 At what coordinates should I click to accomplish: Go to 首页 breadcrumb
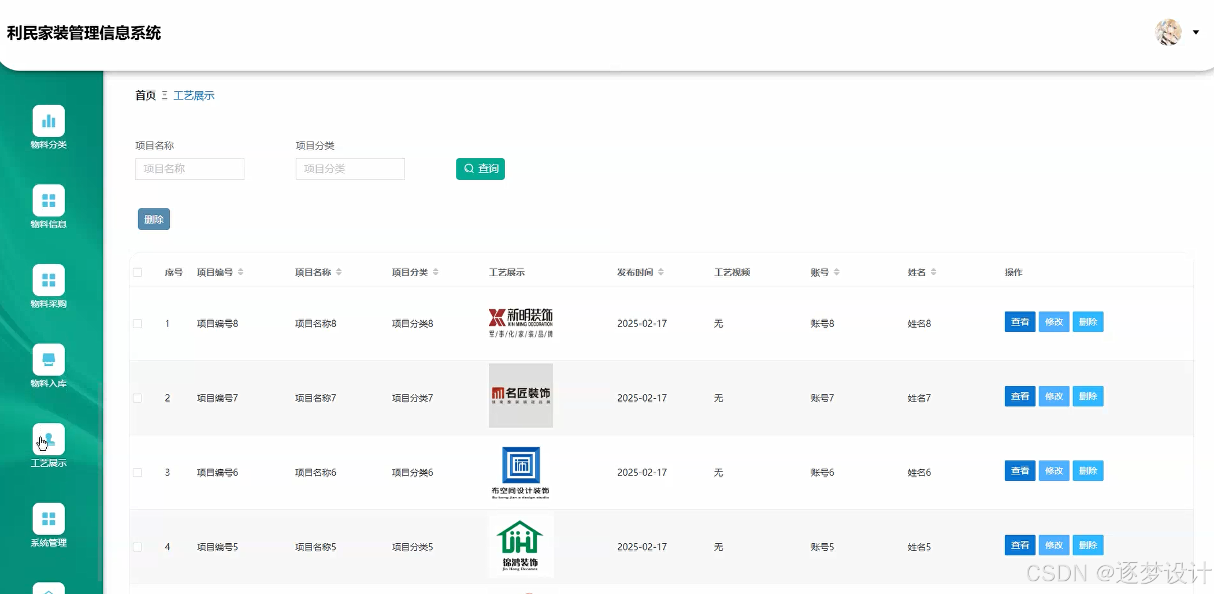point(146,95)
